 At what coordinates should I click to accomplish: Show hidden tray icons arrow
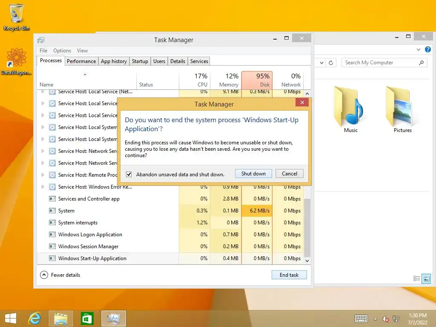coord(376,319)
